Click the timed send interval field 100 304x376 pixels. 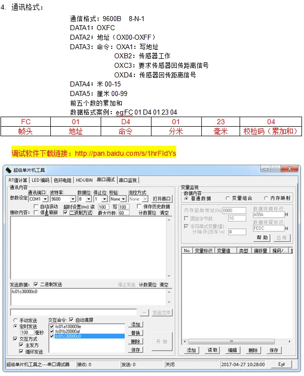(x=27, y=333)
